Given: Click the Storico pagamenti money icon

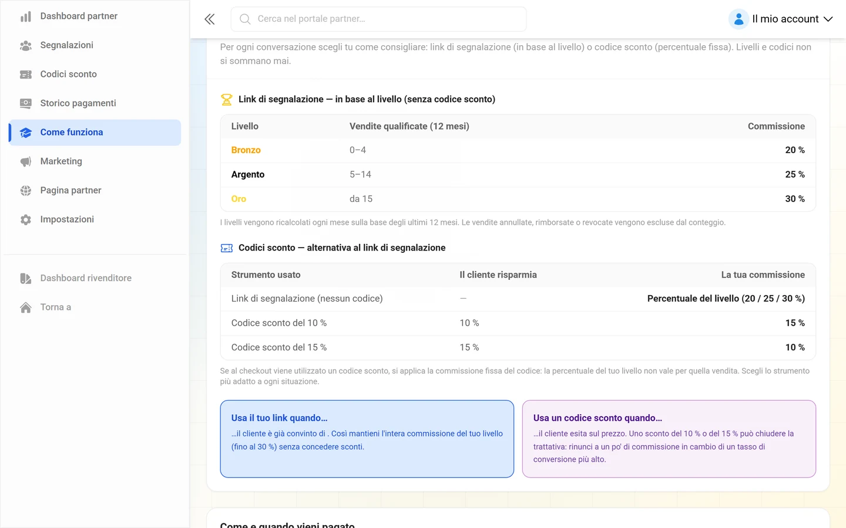Looking at the screenshot, I should point(26,103).
